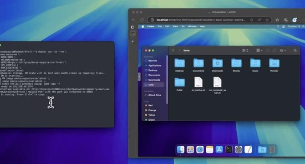The image size is (305, 164).
Task: Open the File menu in menu bar
Action: click(160, 26)
